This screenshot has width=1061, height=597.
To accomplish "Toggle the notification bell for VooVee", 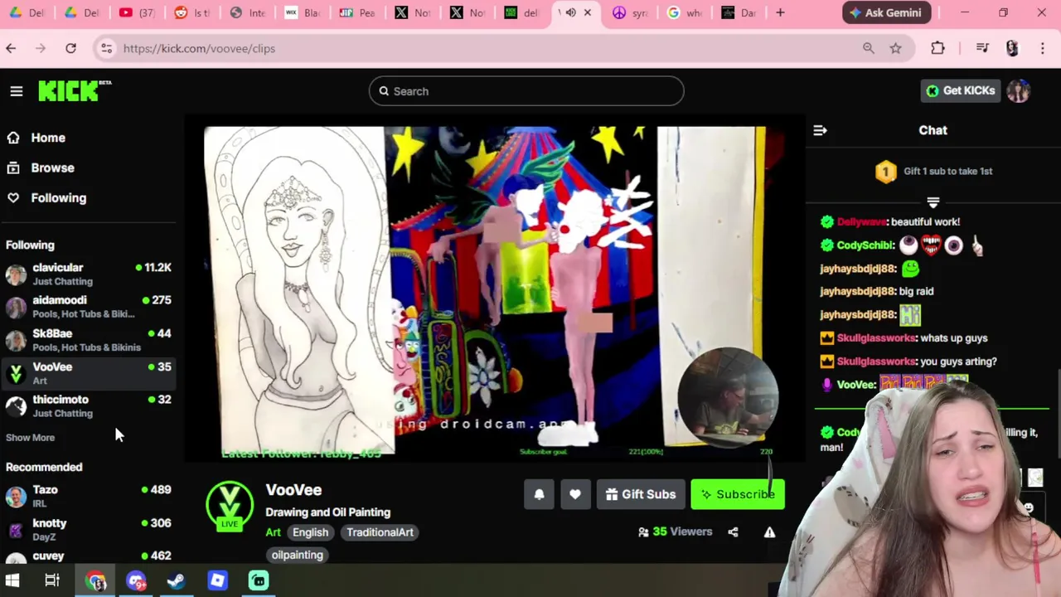I will pos(539,494).
